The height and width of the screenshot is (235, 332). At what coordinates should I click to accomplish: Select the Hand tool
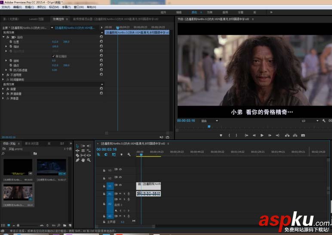83,160
